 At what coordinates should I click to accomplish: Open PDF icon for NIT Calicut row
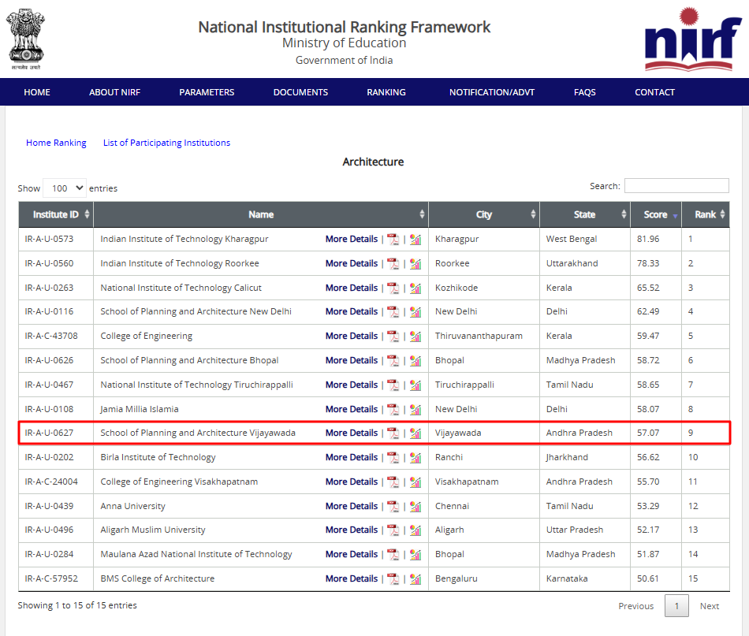click(x=393, y=288)
